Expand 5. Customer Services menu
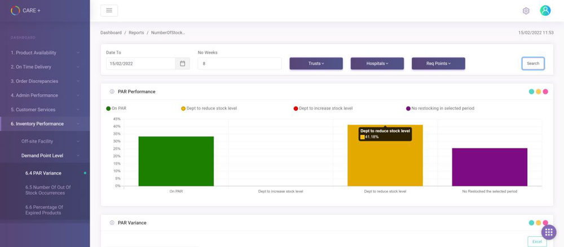564x247 pixels. click(x=45, y=109)
